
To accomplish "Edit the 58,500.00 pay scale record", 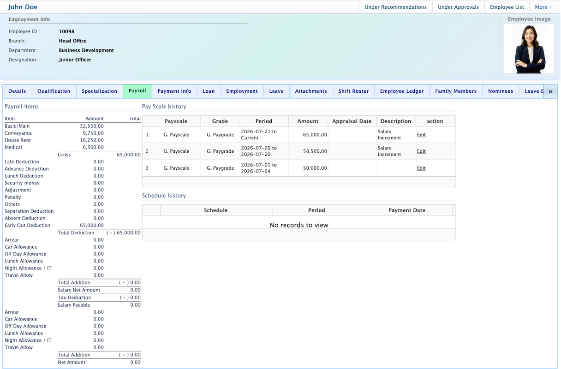I will click(x=421, y=151).
